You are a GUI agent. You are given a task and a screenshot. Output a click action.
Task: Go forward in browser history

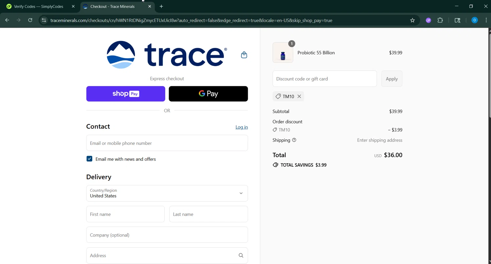[19, 20]
